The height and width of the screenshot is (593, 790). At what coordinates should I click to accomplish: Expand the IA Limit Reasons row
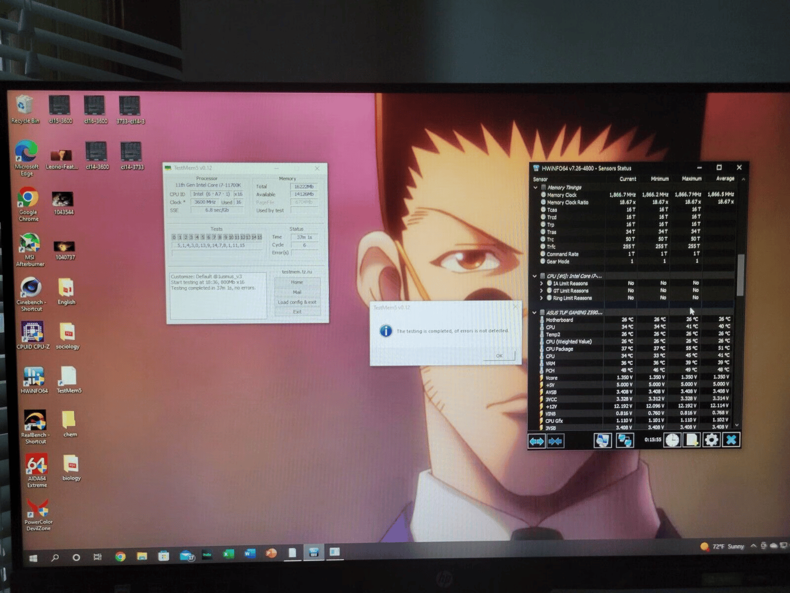click(x=542, y=284)
